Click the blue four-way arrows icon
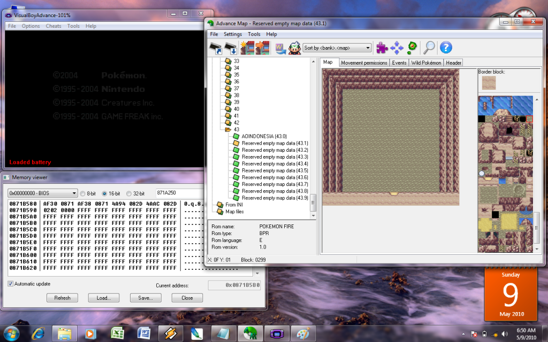The width and height of the screenshot is (548, 342). [x=397, y=48]
